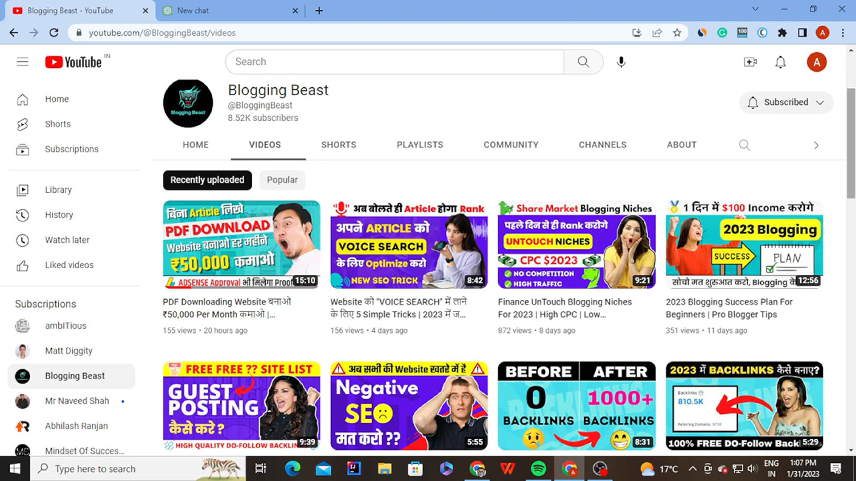
Task: Open the browser extensions puzzle icon
Action: [x=782, y=33]
